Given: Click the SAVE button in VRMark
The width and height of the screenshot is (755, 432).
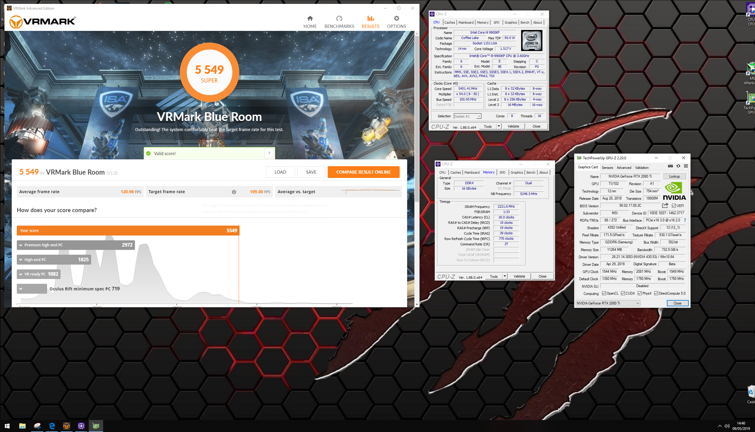Looking at the screenshot, I should tap(311, 172).
